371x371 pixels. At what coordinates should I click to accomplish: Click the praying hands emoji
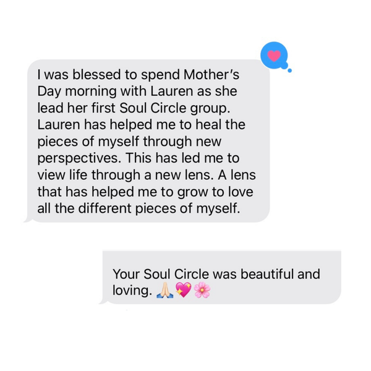pyautogui.click(x=165, y=291)
